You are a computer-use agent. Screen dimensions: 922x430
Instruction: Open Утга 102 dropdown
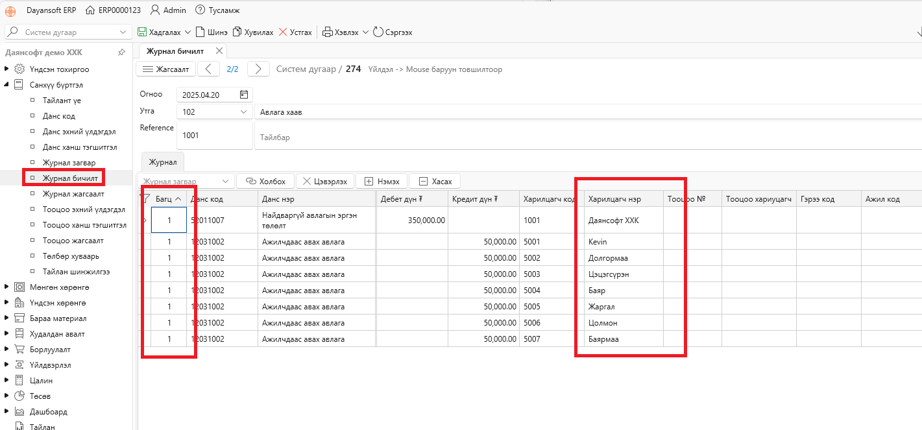[244, 112]
